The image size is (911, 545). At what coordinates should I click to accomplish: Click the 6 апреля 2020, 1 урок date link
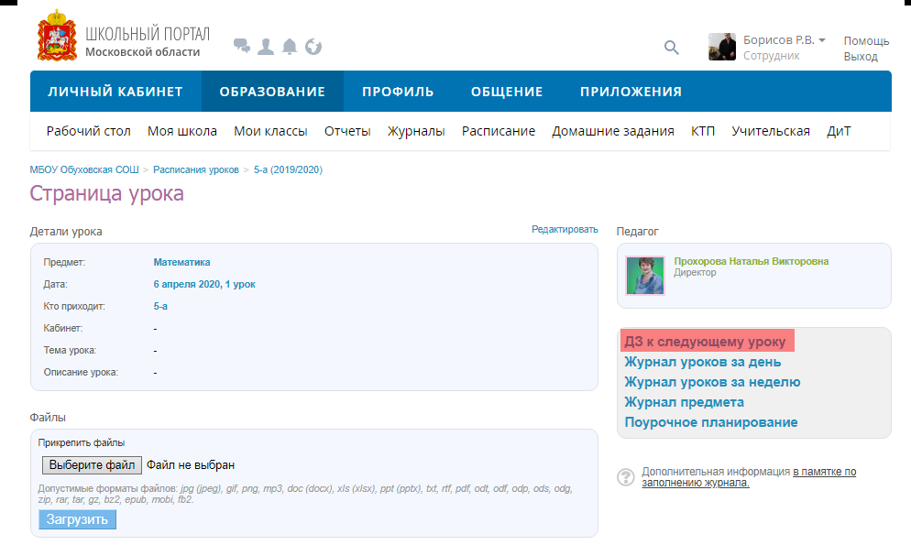(204, 284)
